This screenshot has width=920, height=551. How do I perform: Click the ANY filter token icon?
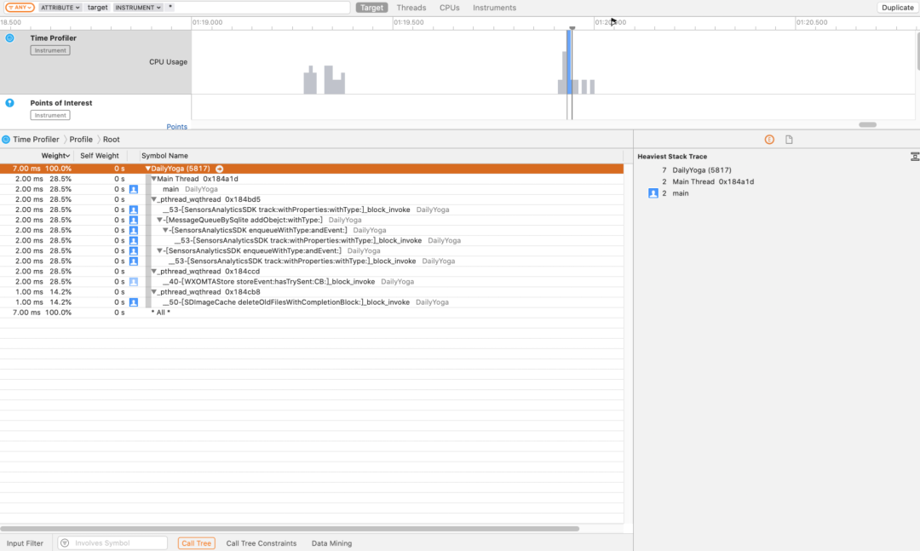[20, 8]
